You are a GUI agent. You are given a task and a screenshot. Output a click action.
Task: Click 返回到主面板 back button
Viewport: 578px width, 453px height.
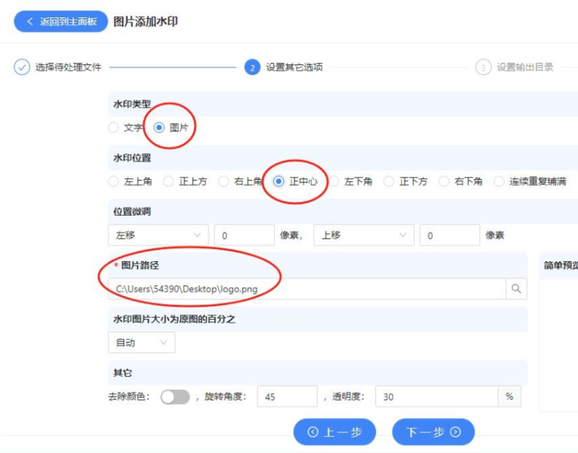pos(61,22)
